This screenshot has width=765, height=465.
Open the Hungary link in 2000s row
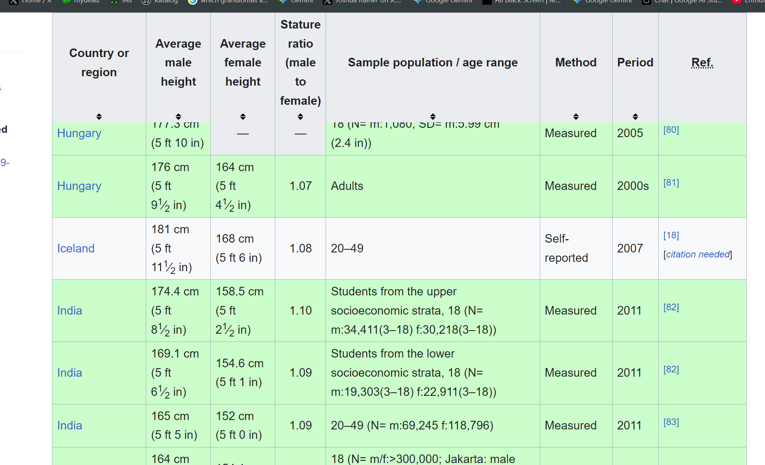(x=79, y=186)
